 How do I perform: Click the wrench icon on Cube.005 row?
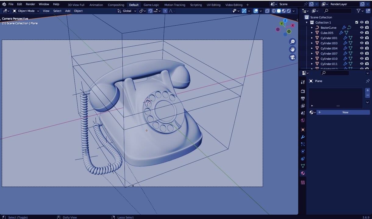pos(341,33)
